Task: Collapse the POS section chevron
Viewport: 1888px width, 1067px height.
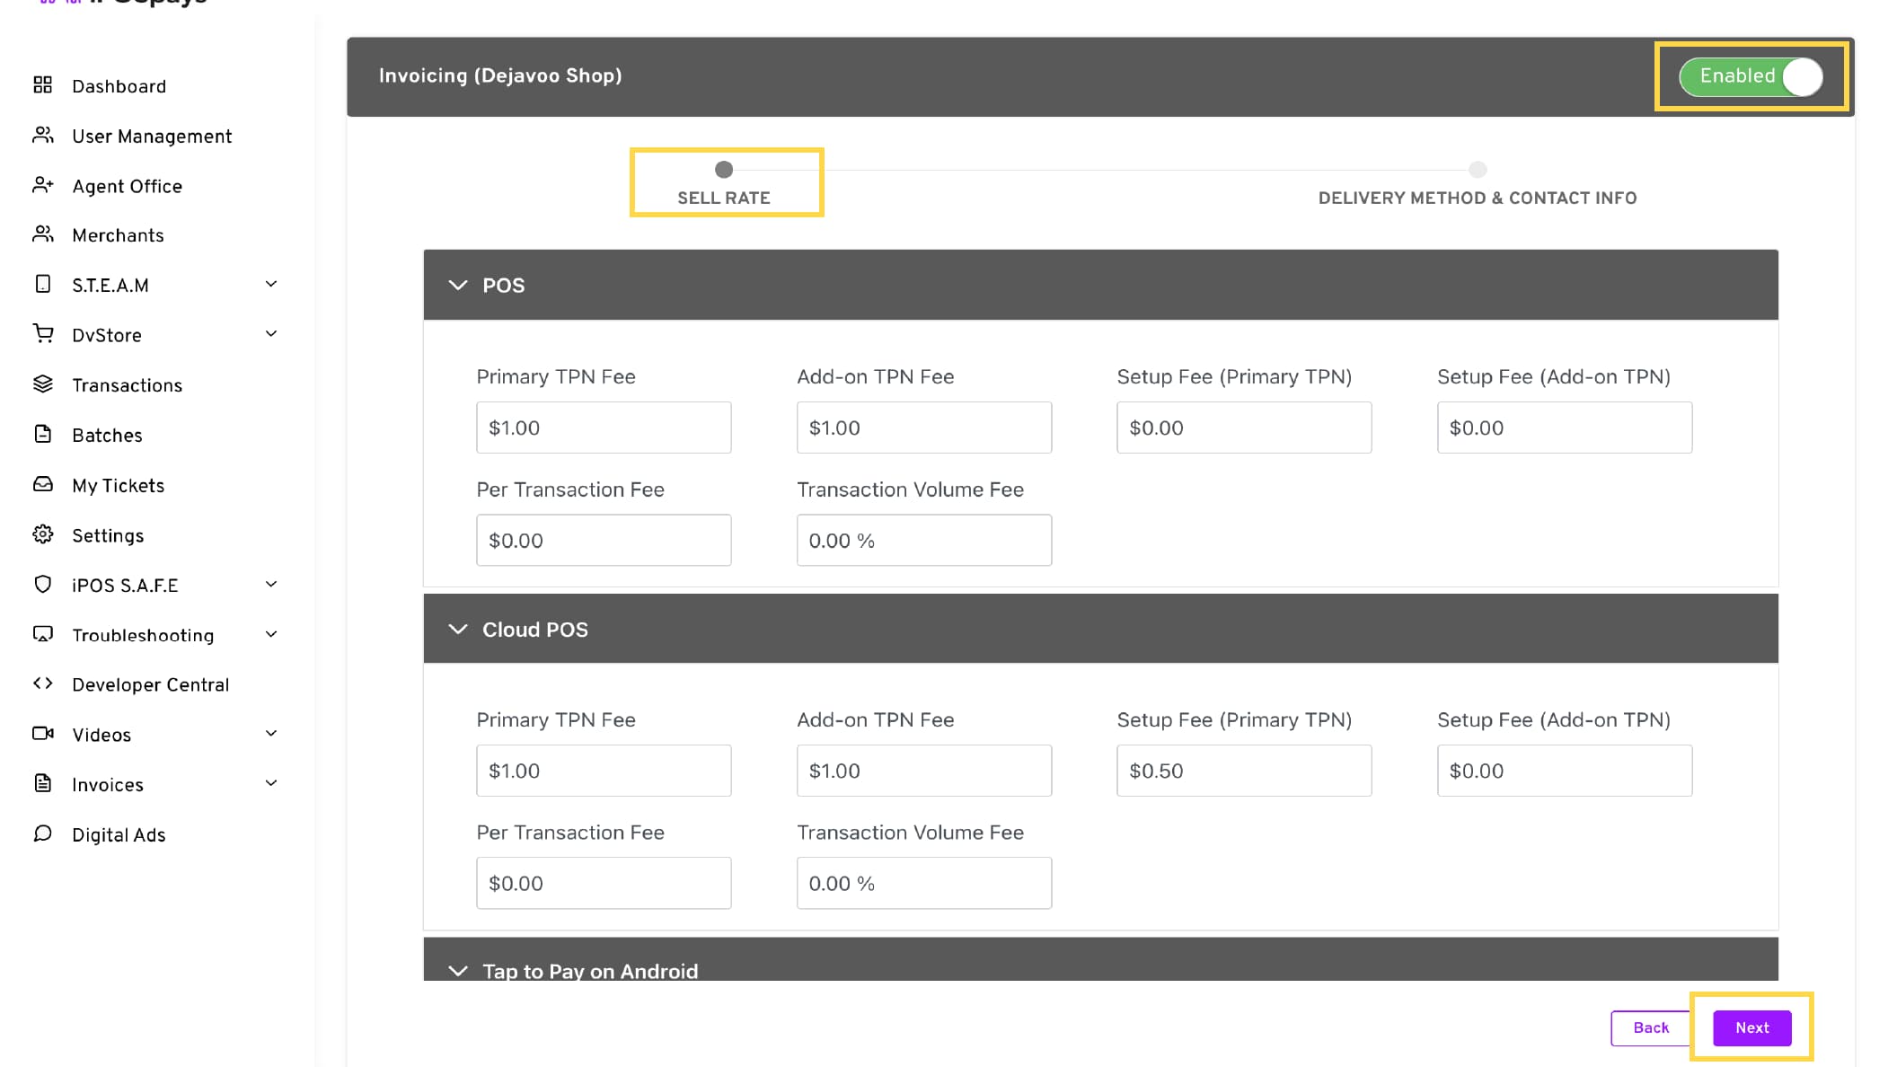Action: 458,286
